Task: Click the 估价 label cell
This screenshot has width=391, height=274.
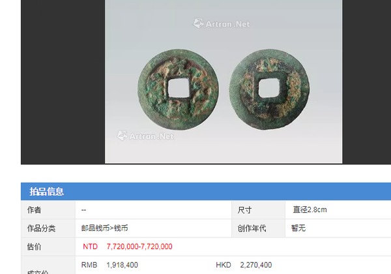Action: [x=48, y=247]
